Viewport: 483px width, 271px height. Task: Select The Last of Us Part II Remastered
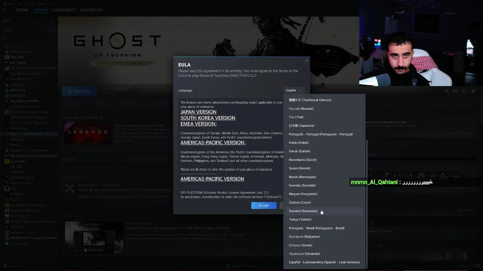pos(33,156)
